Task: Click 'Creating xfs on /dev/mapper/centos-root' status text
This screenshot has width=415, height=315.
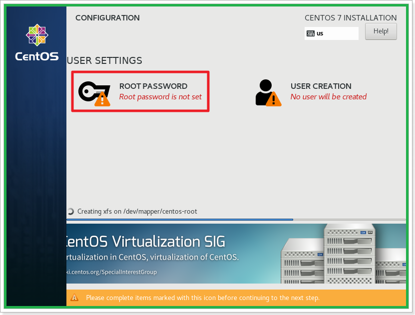Action: (137, 212)
